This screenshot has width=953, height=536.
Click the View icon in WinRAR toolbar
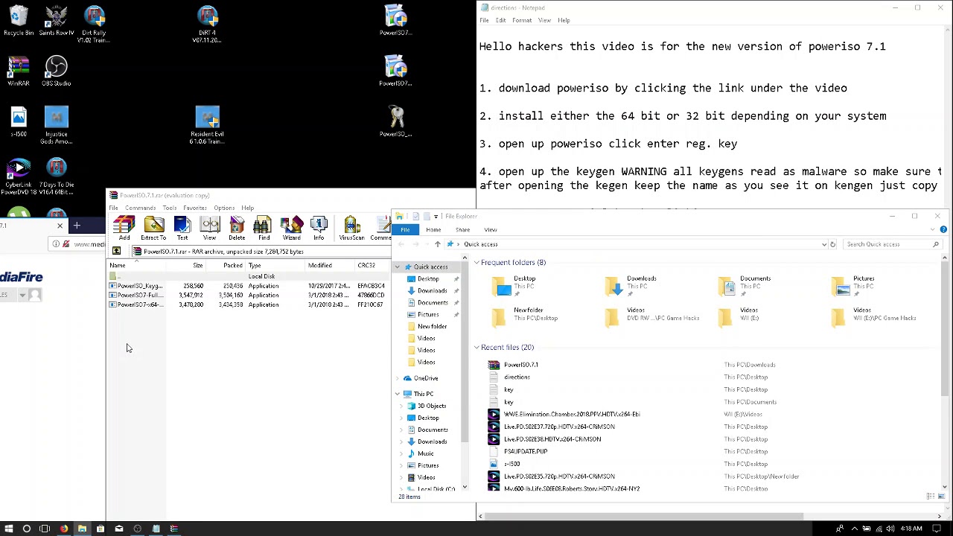(209, 228)
